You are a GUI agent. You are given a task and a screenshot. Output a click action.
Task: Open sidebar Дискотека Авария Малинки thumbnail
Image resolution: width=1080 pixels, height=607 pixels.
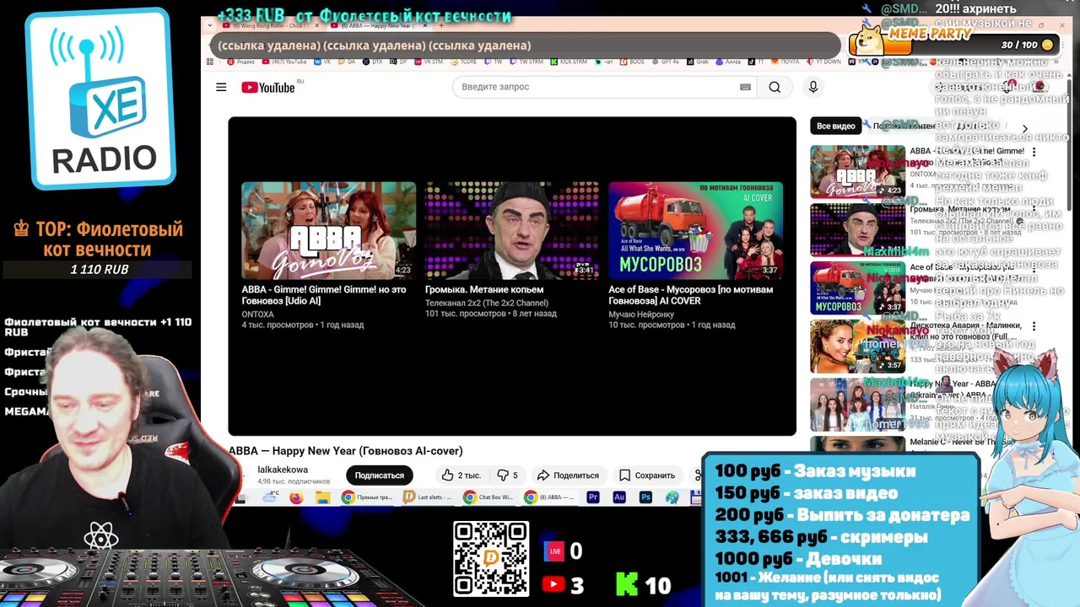(857, 346)
